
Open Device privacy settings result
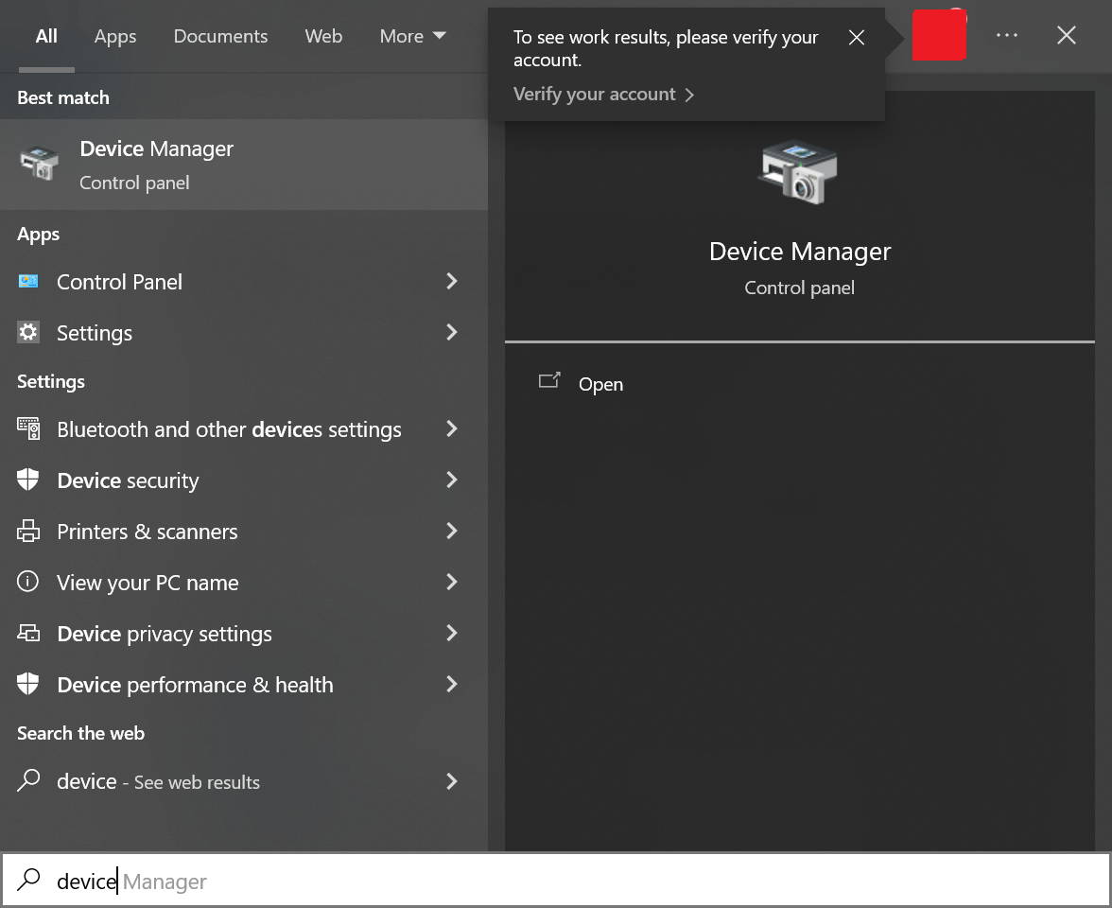(x=243, y=634)
